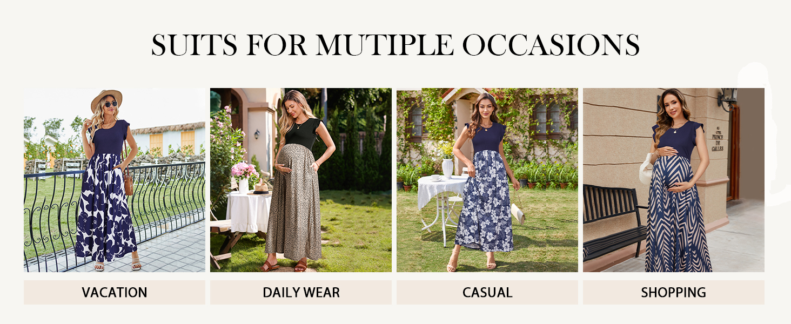Screen dimensions: 791x324
Task: Select the SHOPPING label
Action: coord(674,292)
